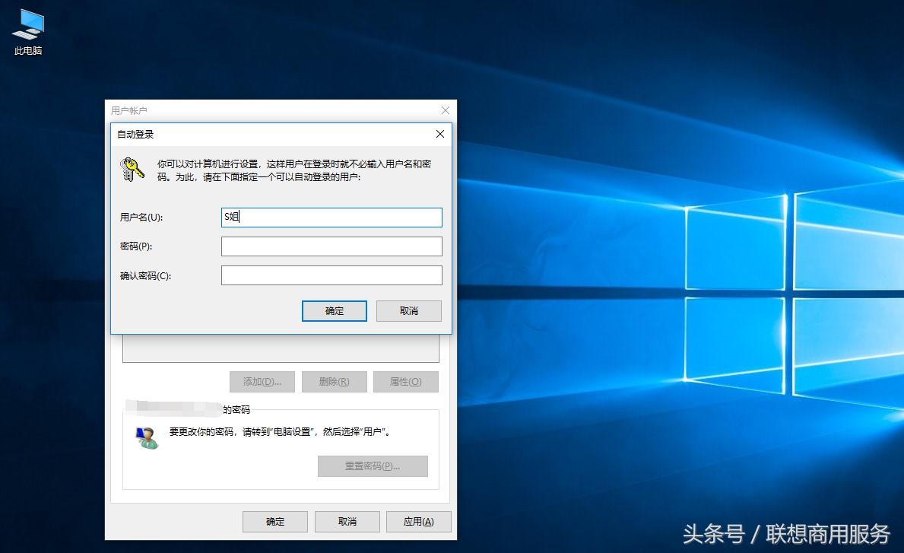Focus the empty 密码(P) password field
The height and width of the screenshot is (553, 904).
coord(331,246)
